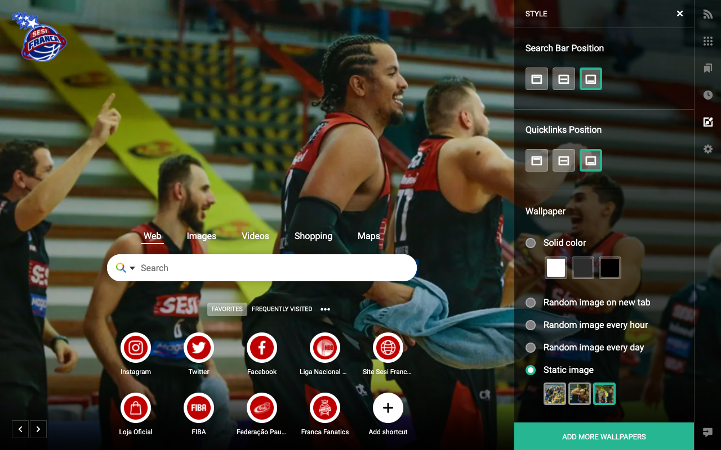Enable Random image every hour
This screenshot has height=450, width=721.
531,325
